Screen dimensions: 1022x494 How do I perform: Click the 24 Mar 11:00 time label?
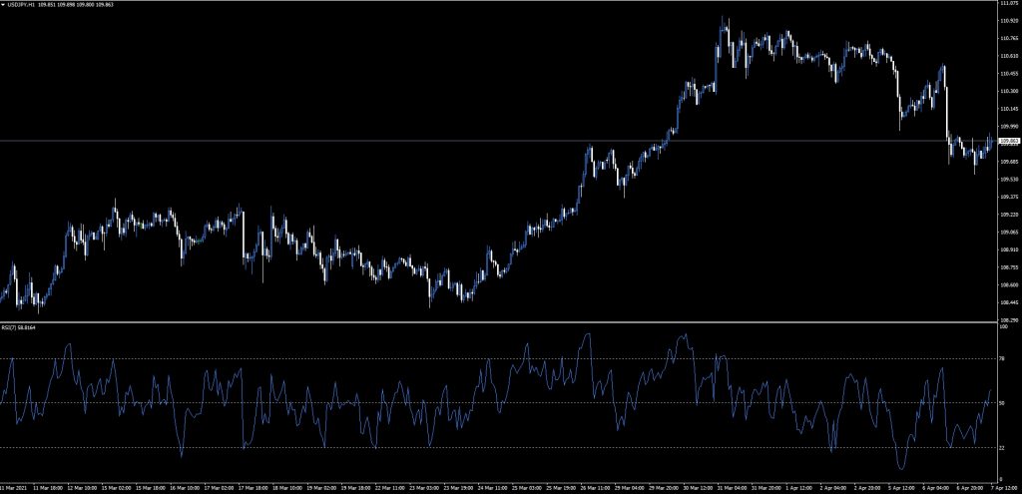494,489
